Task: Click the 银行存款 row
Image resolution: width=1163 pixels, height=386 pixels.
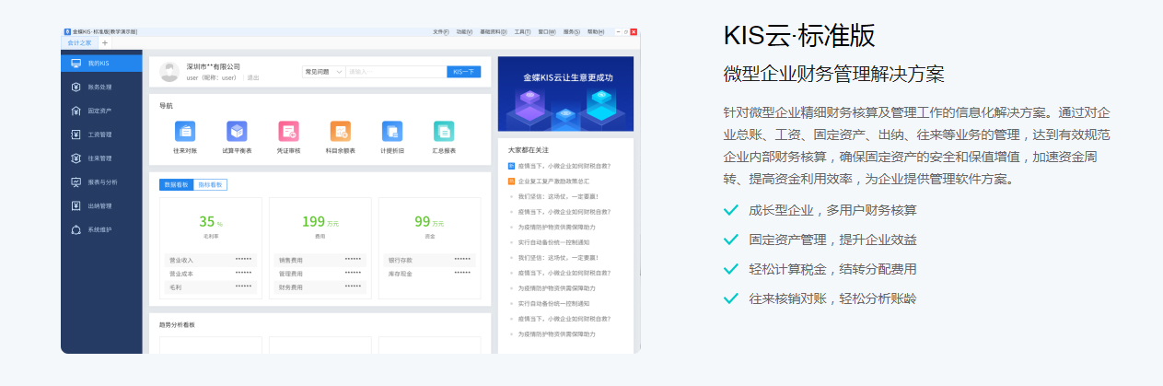Action: [x=429, y=260]
